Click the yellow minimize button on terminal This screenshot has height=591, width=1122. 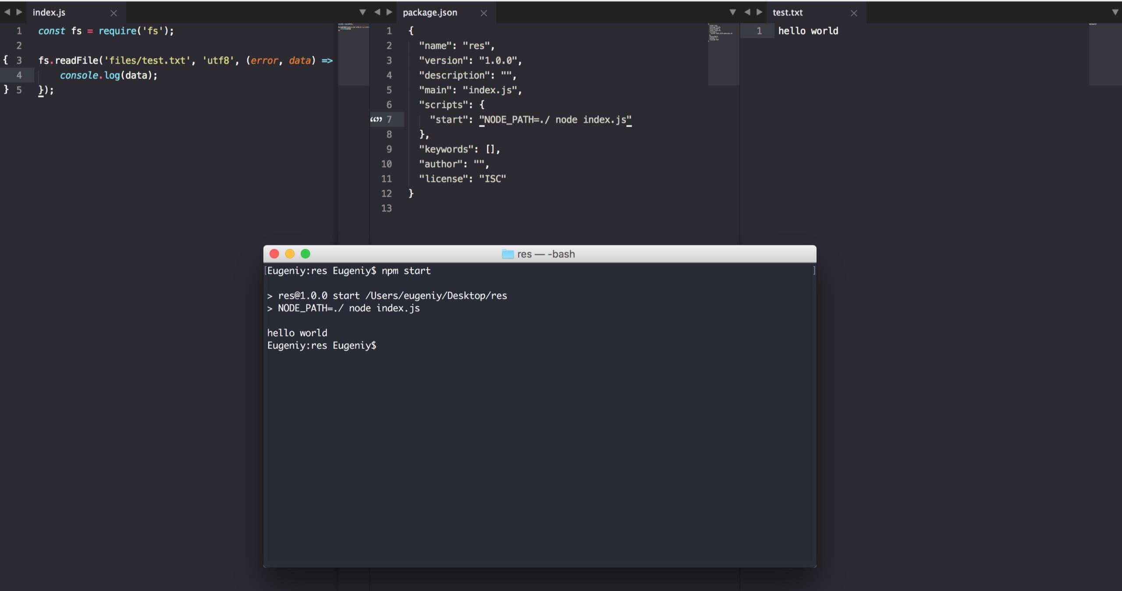pyautogui.click(x=290, y=254)
